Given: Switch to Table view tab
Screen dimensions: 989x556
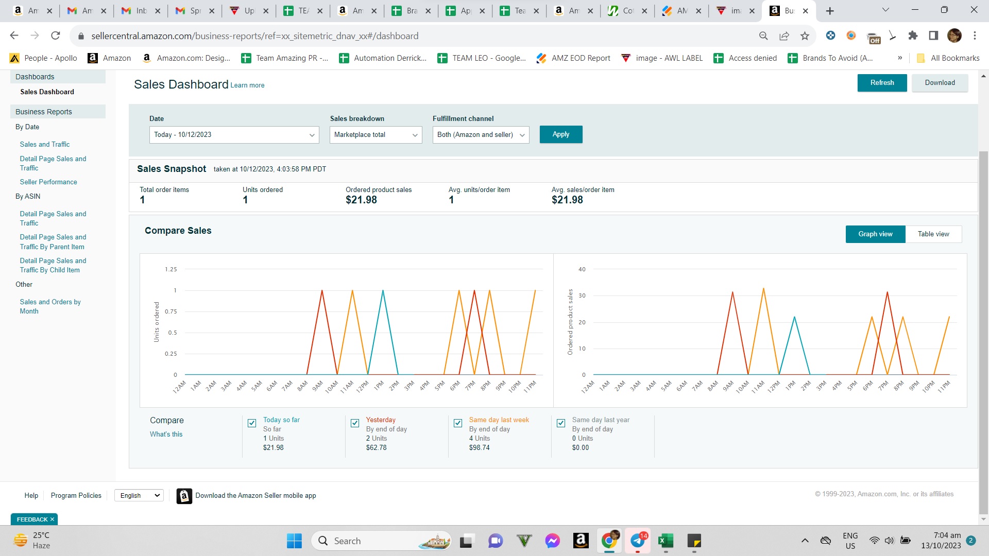Looking at the screenshot, I should click(x=933, y=234).
